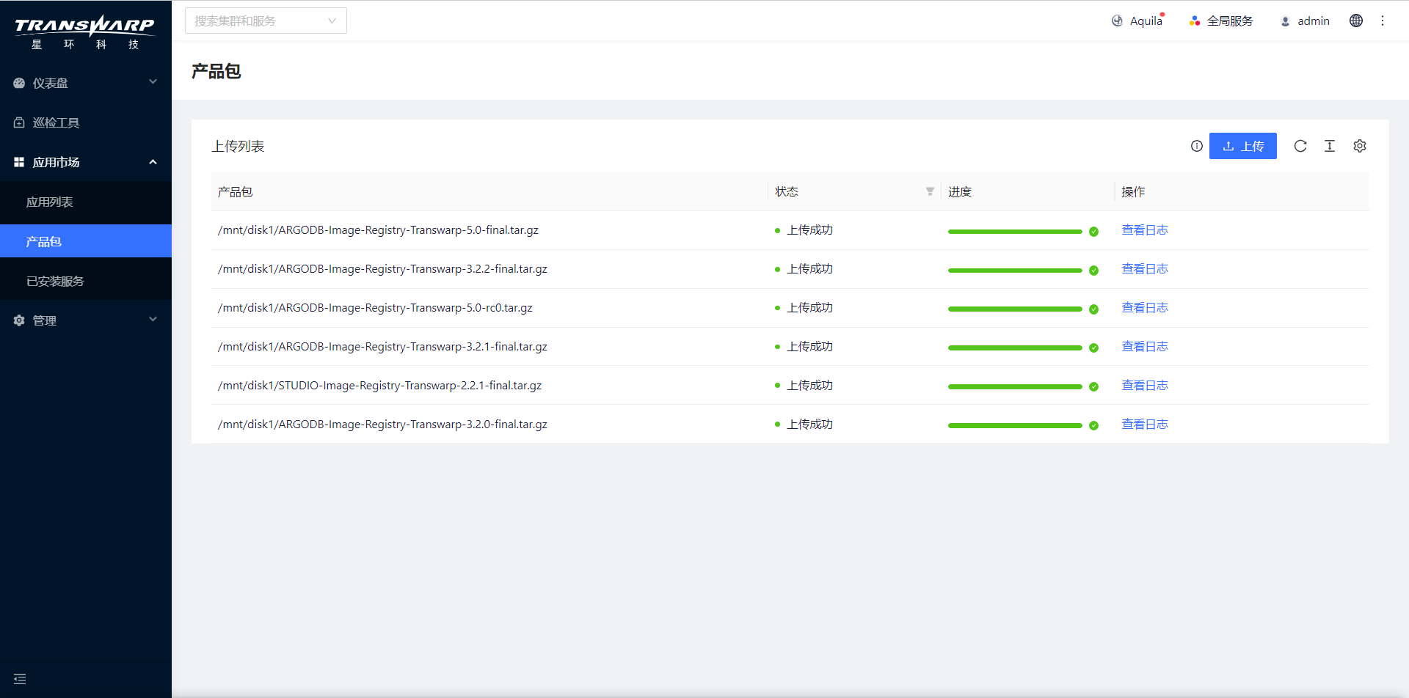Viewport: 1409px width, 698px height.
Task: Click the 操作 column header
Action: point(1133,191)
